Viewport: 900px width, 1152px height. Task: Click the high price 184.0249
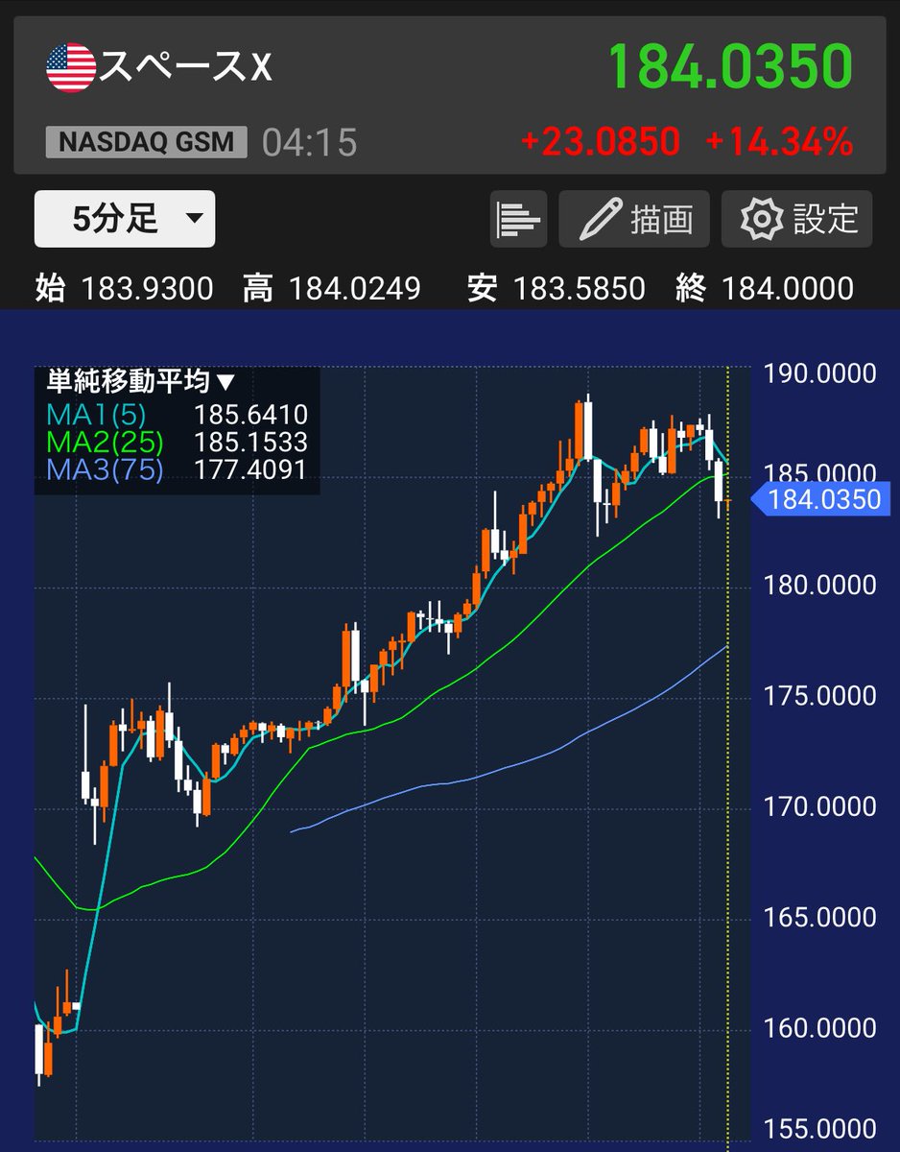click(355, 288)
